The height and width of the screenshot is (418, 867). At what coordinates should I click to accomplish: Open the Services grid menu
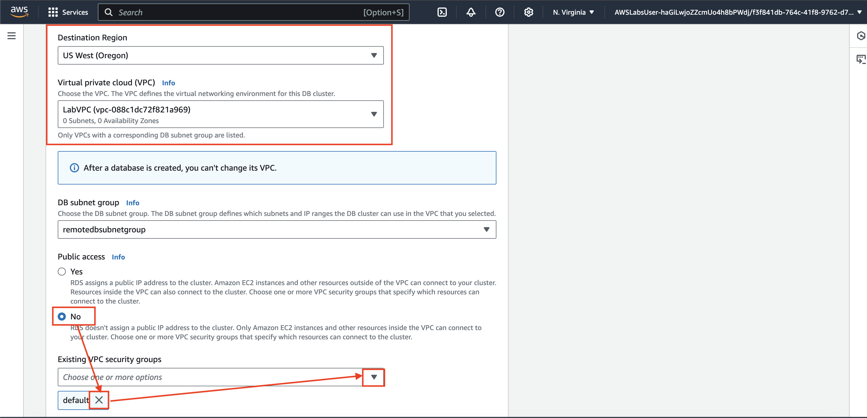pos(53,12)
